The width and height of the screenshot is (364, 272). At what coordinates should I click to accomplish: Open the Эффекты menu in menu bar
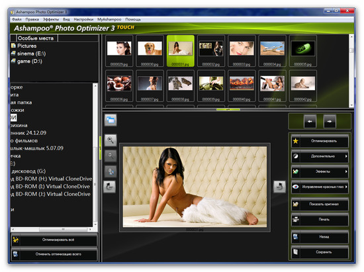click(51, 19)
